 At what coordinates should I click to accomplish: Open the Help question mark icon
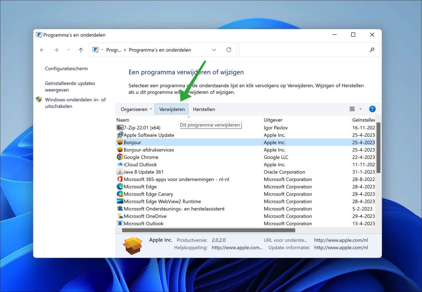click(372, 109)
